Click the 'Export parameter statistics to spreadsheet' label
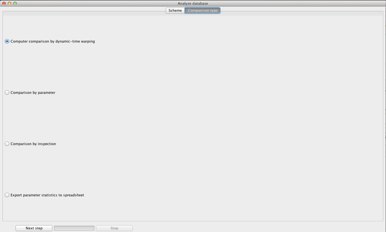The width and height of the screenshot is (386, 232). 47,195
